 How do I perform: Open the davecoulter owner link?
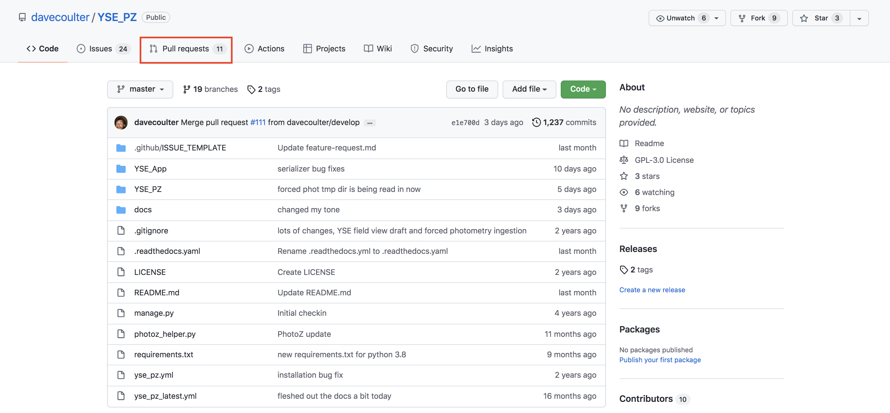click(60, 17)
